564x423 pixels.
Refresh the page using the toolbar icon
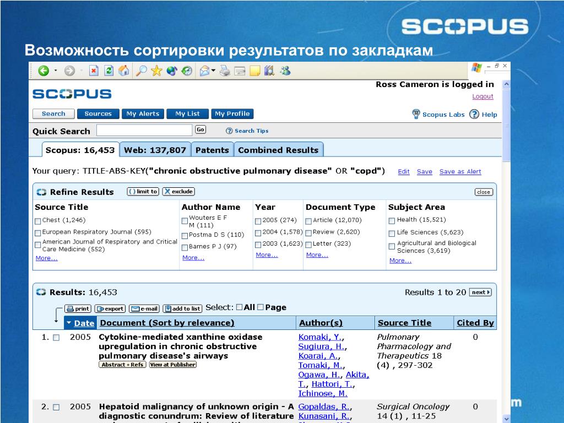(x=109, y=71)
